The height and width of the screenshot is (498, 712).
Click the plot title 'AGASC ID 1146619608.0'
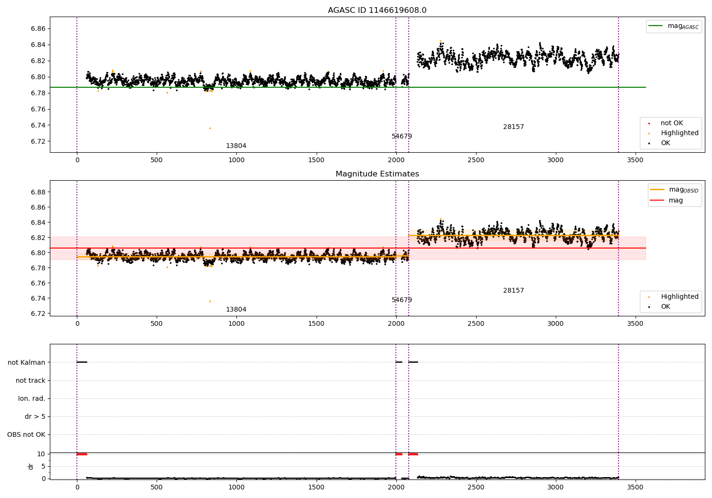pos(377,10)
